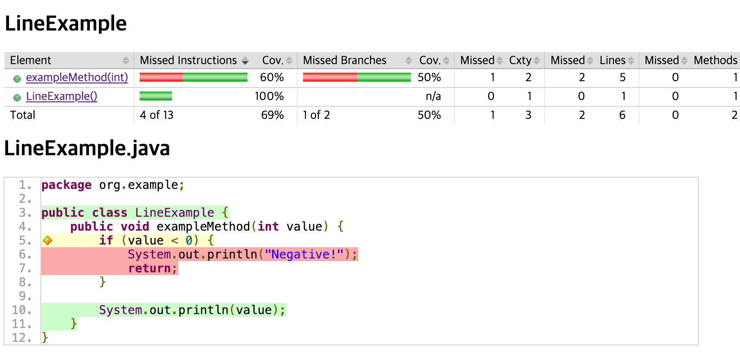Click the 60% coverage value

tap(272, 77)
